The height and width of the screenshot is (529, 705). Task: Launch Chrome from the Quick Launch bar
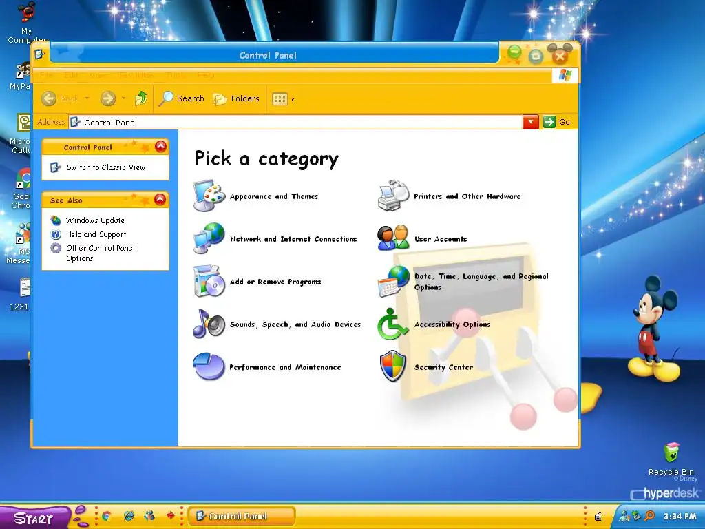(106, 516)
